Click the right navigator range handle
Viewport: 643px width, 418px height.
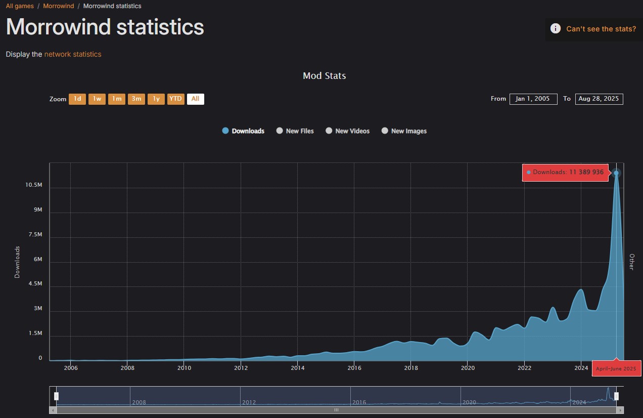point(616,396)
